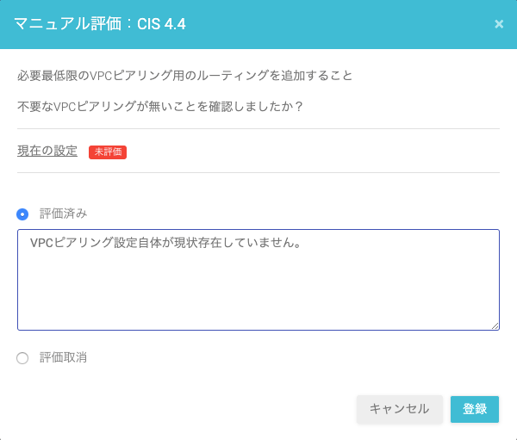Screen dimensions: 517x440
Task: Select the 評価済み radio button
Action: coord(22,214)
